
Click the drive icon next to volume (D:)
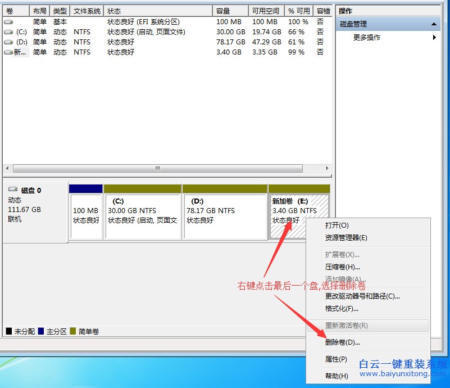click(8, 42)
